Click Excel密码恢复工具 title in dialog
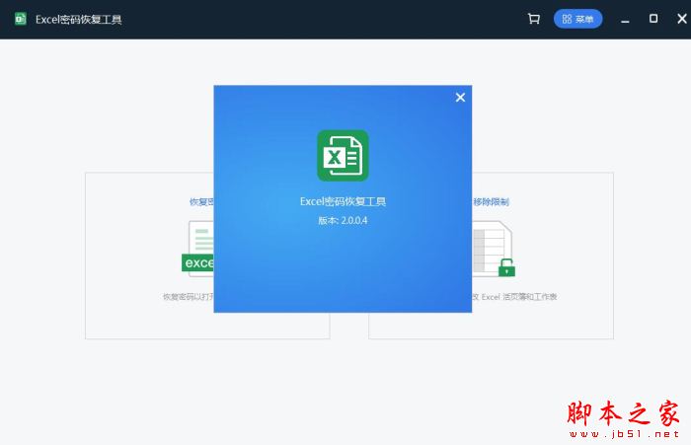The image size is (691, 445). pos(343,202)
